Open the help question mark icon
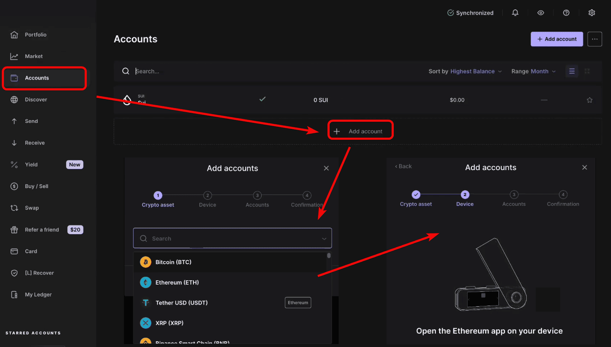 coord(566,13)
